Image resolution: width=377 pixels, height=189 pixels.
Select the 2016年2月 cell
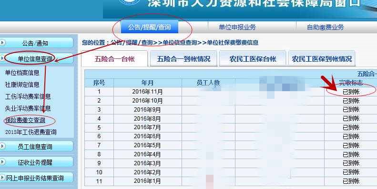coord(147,172)
